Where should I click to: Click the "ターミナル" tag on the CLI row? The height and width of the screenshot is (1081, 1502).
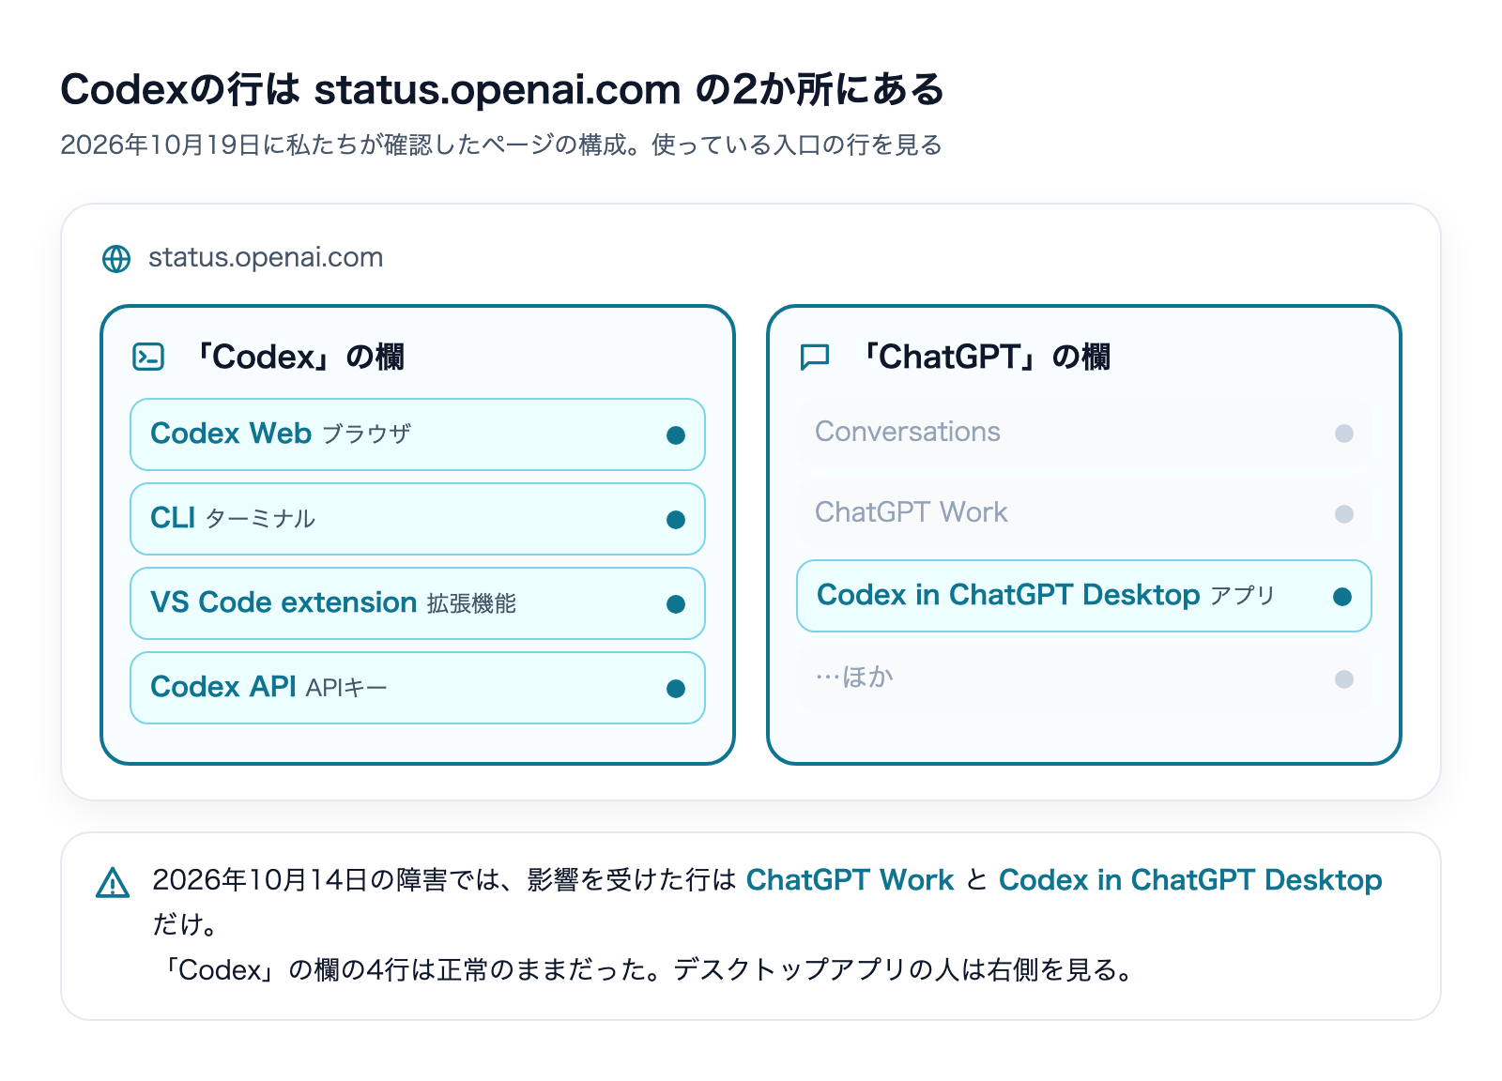pyautogui.click(x=260, y=518)
